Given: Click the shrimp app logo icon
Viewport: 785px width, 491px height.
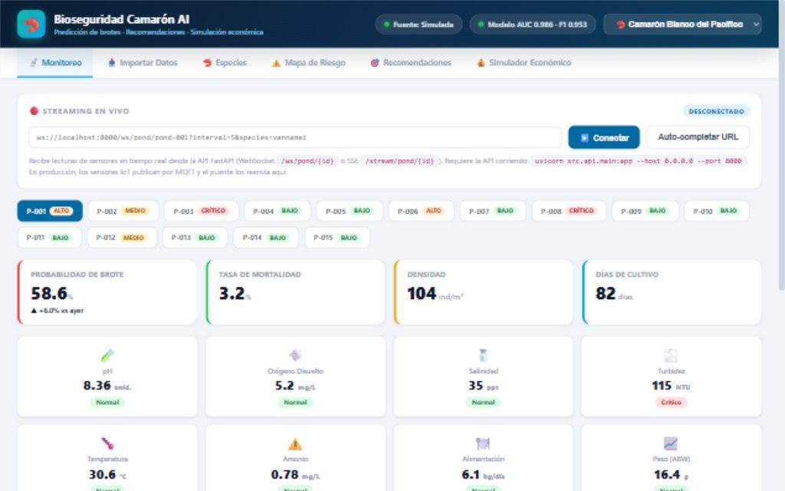Looking at the screenshot, I should point(31,24).
